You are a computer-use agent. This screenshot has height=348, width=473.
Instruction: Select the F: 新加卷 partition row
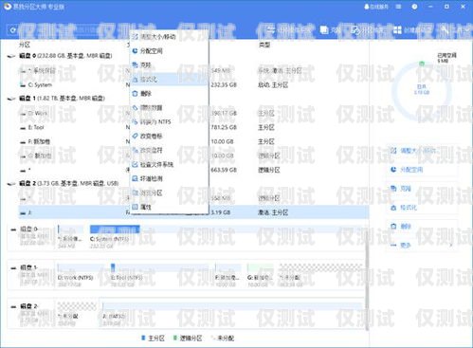point(193,141)
